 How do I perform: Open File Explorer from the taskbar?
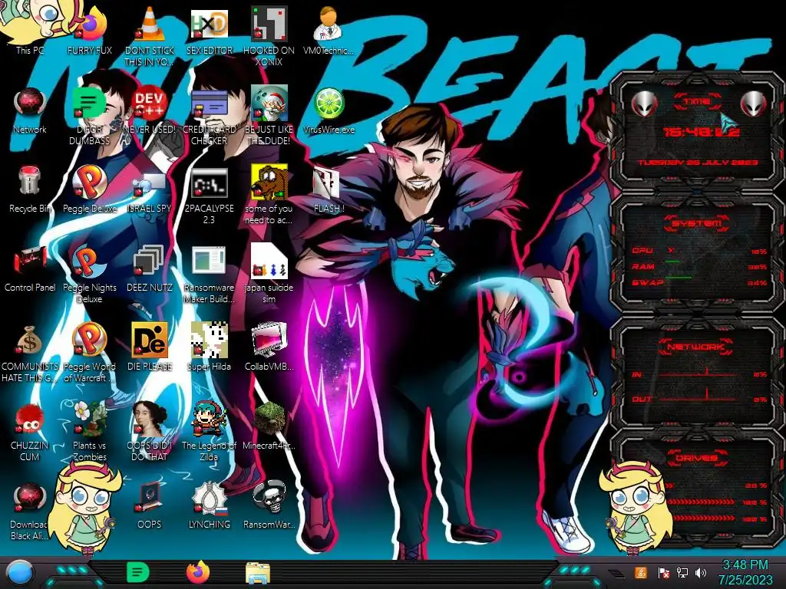258,573
